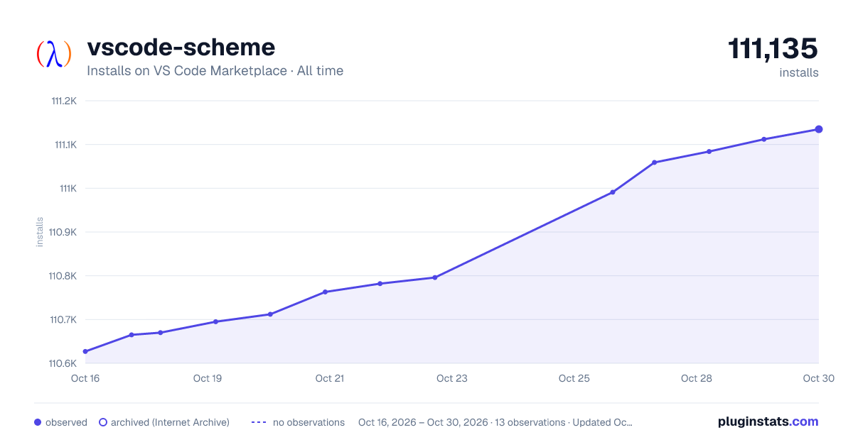Image resolution: width=853 pixels, height=447 pixels.
Task: Click the 'archived (Internet Archive)' legend label
Action: coord(170,422)
